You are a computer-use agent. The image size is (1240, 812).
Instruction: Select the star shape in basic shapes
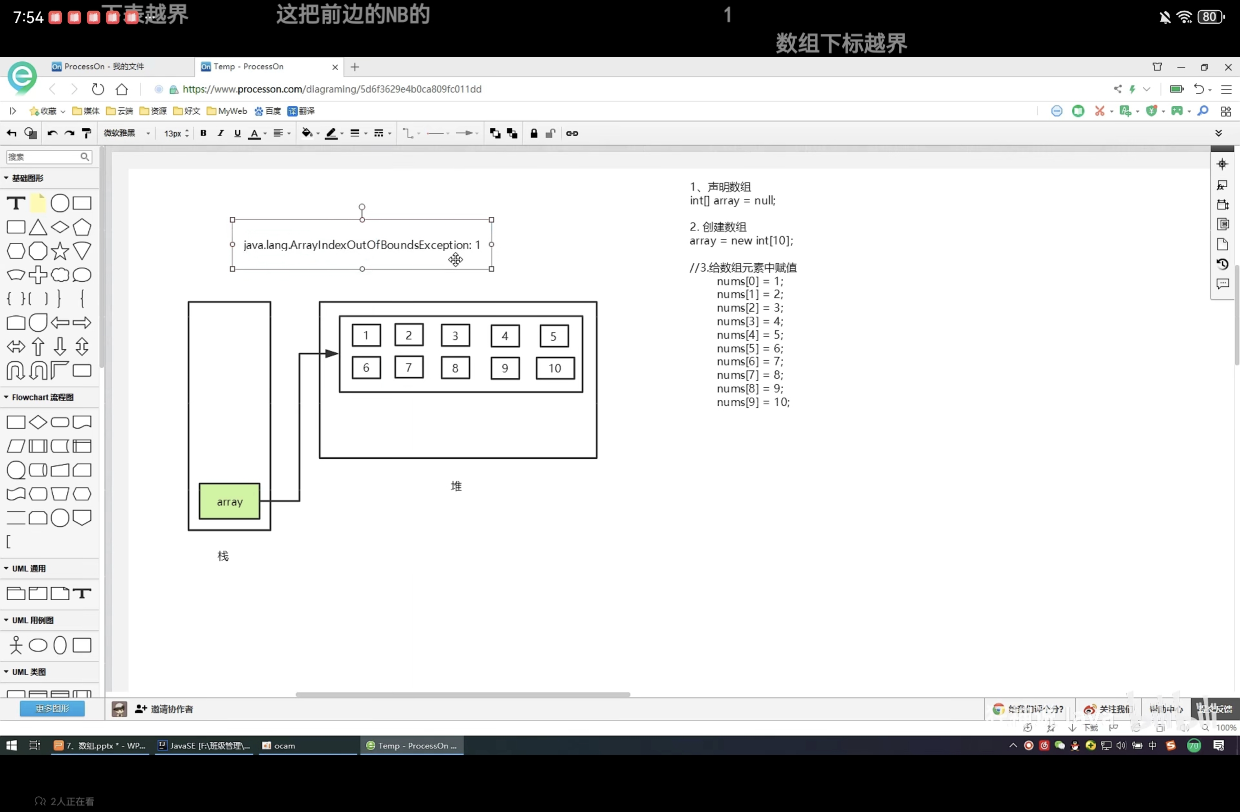pyautogui.click(x=60, y=251)
